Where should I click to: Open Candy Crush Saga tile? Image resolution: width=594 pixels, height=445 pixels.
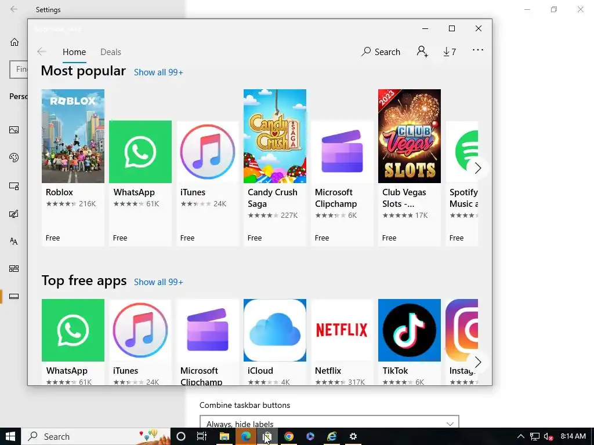click(274, 167)
